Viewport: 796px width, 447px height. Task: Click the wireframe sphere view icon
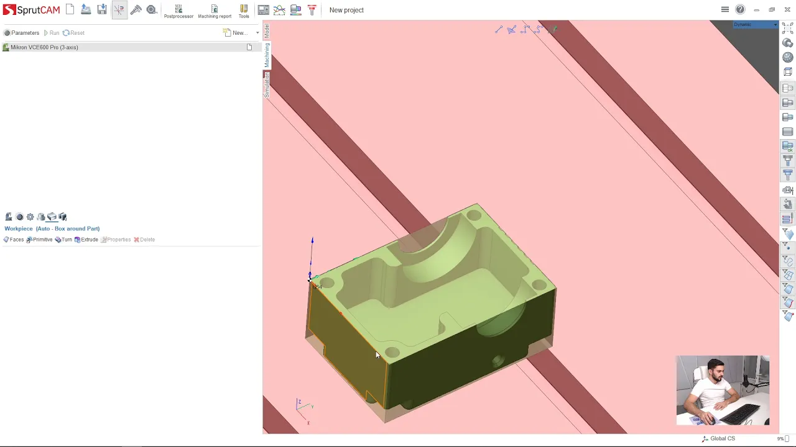click(x=788, y=57)
